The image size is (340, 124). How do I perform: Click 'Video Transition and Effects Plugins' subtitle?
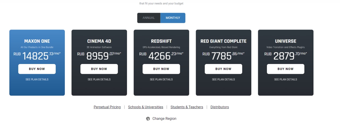click(286, 47)
